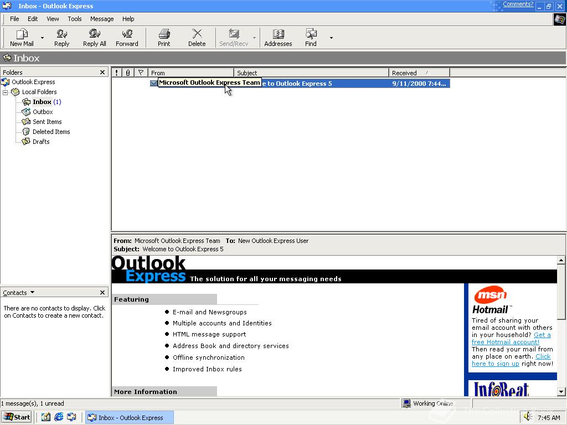Screen dimensions: 567x425
Task: Click the 'Click here to sign up' link
Action: coord(511,360)
